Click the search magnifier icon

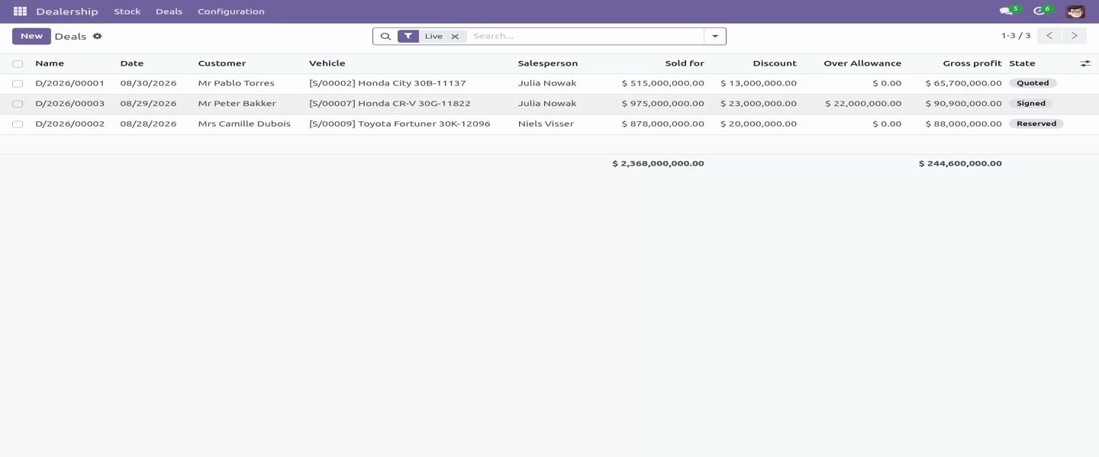(385, 36)
